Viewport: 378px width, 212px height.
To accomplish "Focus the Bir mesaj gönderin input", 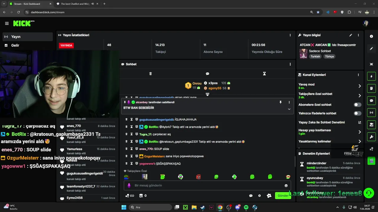I will 207,185.
